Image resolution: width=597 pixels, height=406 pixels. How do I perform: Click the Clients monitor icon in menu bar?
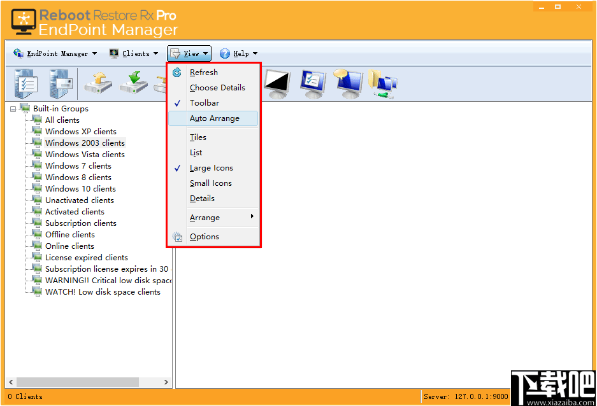tap(114, 53)
